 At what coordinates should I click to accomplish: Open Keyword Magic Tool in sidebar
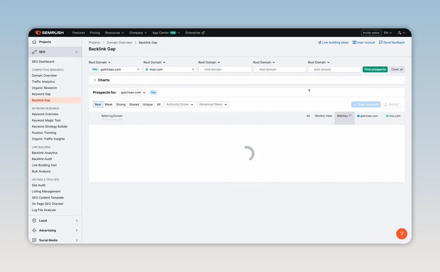click(46, 120)
